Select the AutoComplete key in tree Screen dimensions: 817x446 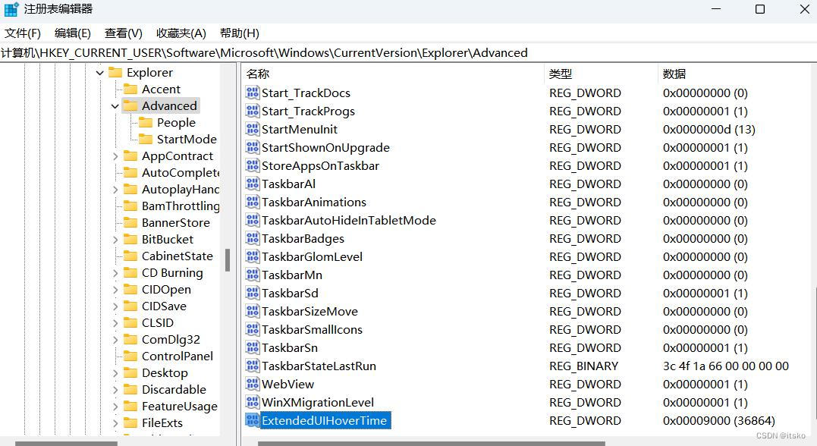(181, 173)
